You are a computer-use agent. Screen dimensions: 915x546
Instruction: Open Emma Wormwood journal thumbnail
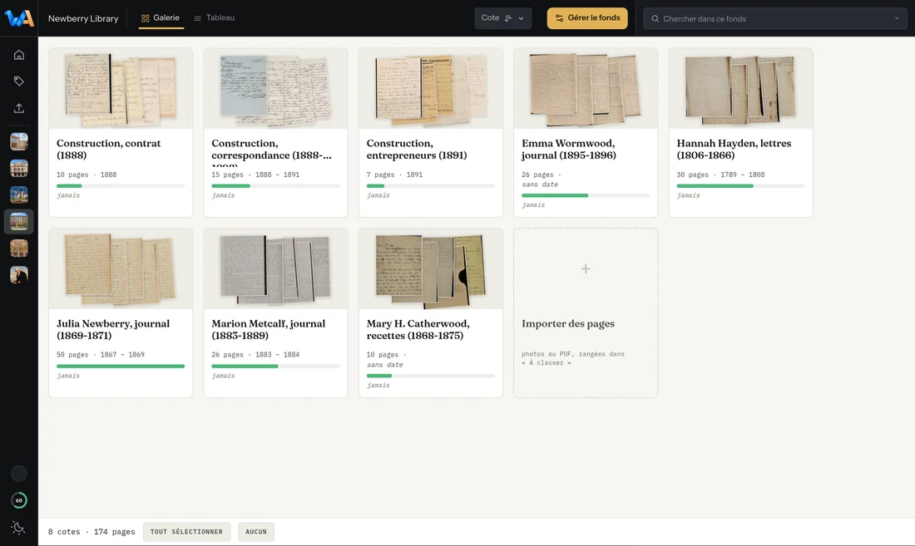[586, 89]
